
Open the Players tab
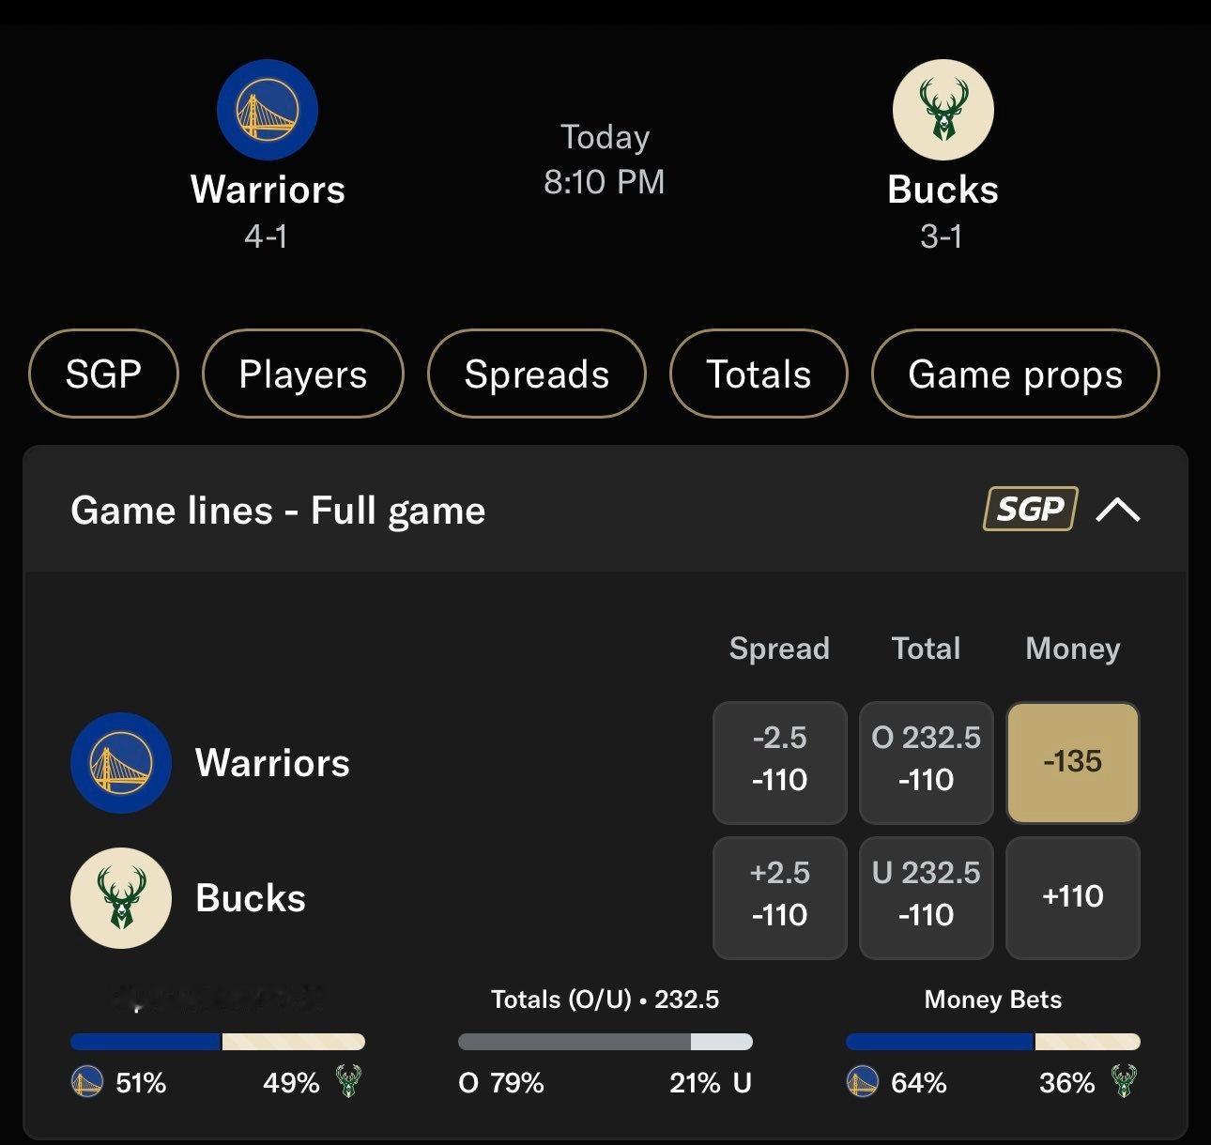[302, 374]
